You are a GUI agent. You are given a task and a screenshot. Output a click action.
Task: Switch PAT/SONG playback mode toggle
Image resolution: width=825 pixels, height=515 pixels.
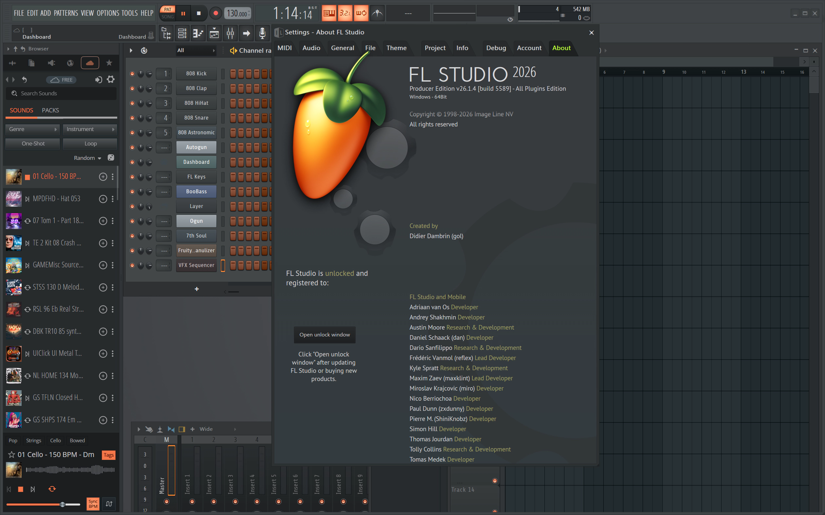point(167,13)
